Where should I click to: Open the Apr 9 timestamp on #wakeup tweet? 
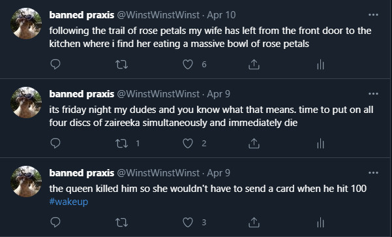[x=219, y=173]
